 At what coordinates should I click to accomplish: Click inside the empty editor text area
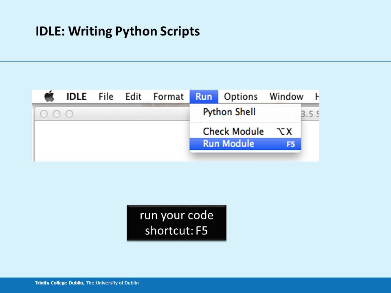tap(112, 141)
